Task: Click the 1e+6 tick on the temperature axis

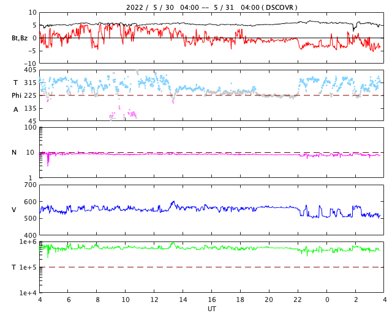Action: coord(28,242)
